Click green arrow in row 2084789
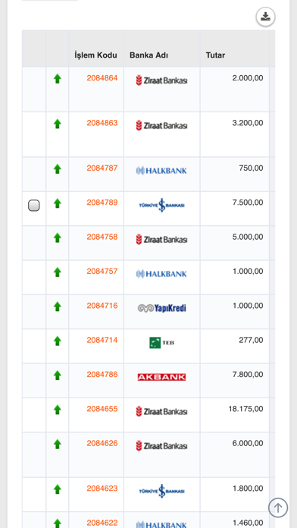Viewport: 297px width, 528px height. click(x=58, y=203)
